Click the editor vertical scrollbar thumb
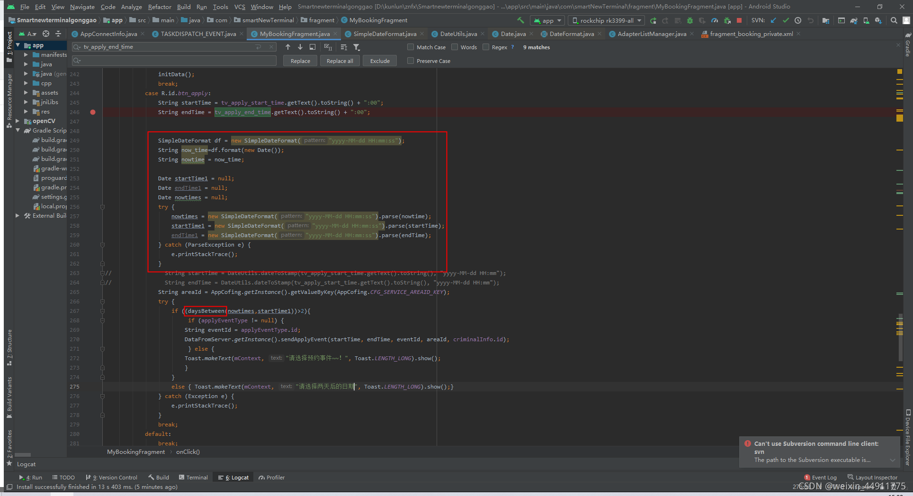 click(x=900, y=337)
